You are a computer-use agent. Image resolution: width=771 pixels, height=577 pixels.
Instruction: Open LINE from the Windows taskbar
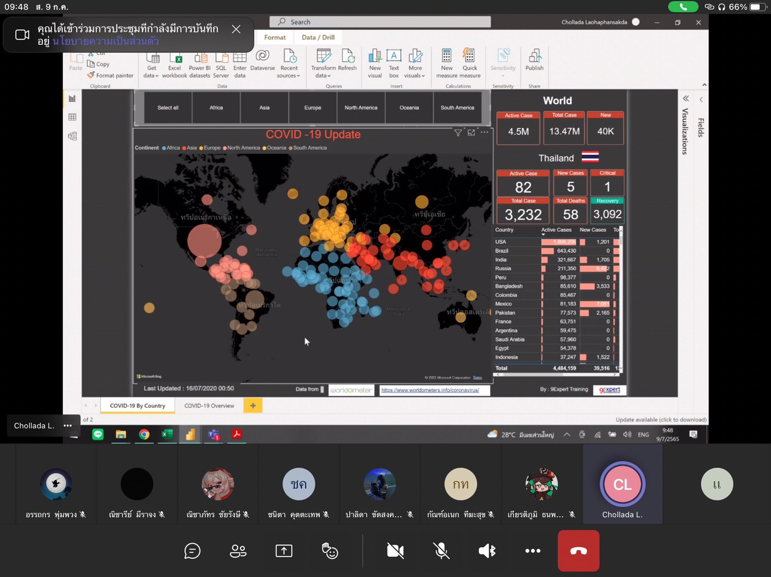pyautogui.click(x=98, y=434)
